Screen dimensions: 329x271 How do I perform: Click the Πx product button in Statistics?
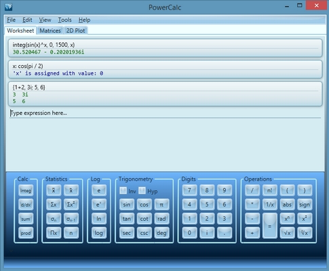(x=54, y=233)
